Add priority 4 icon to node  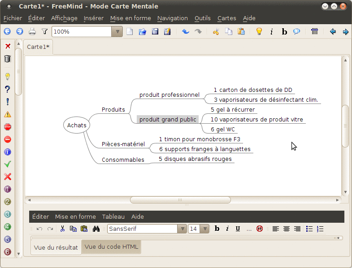(8, 227)
